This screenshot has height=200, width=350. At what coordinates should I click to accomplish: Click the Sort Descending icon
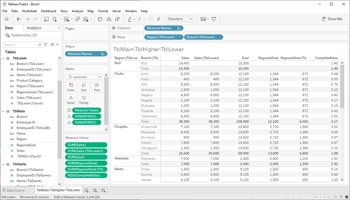coord(117,19)
